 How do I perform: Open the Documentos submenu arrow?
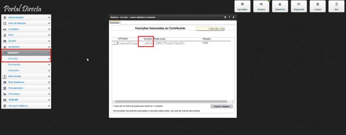(49, 65)
